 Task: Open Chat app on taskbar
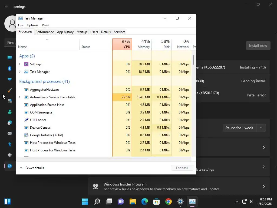pos(121,201)
